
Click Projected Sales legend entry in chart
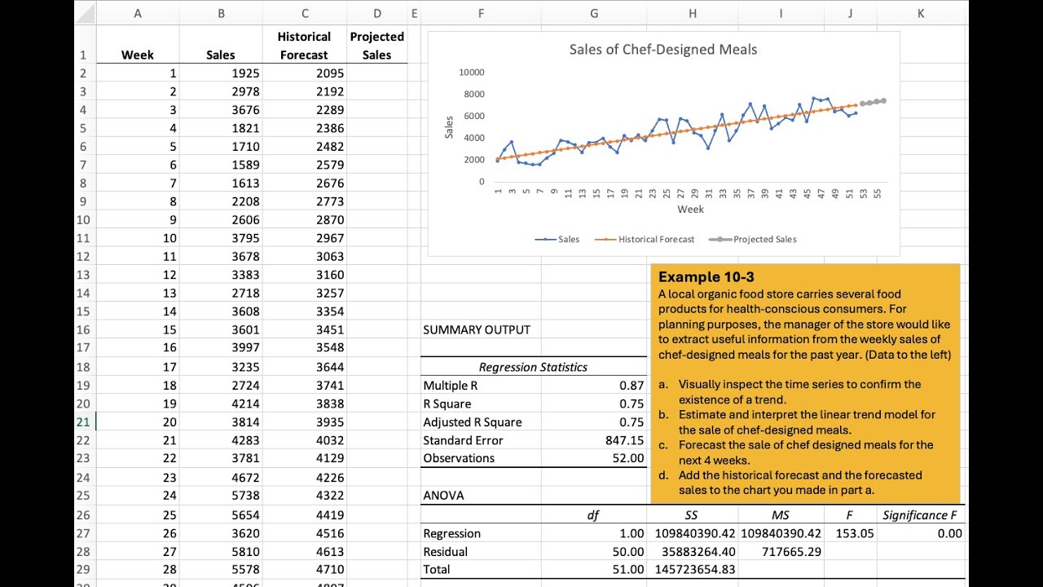point(753,239)
